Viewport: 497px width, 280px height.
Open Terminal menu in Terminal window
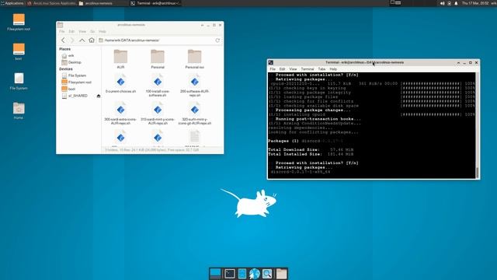click(x=308, y=69)
